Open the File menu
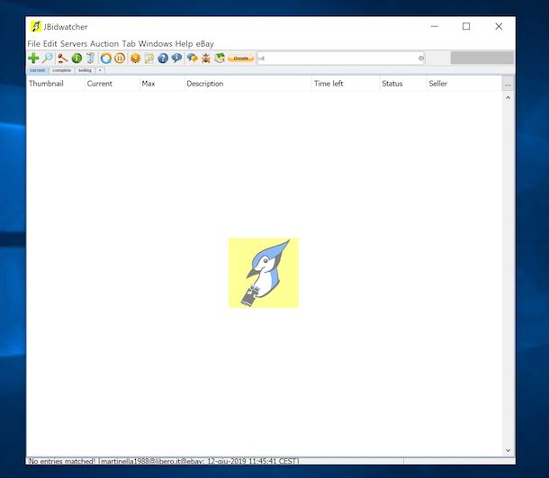Viewport: 549px width, 478px height. coord(33,44)
